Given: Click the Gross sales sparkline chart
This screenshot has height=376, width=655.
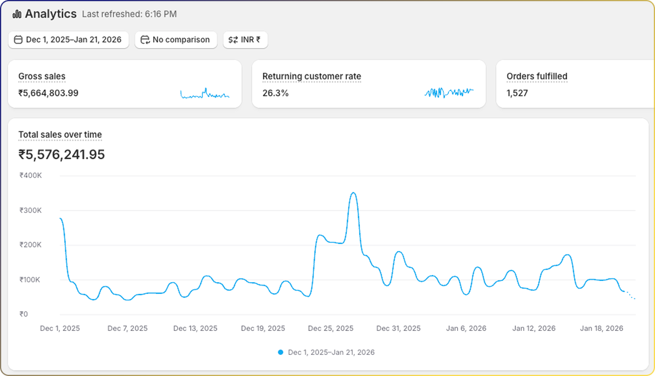Looking at the screenshot, I should tap(204, 93).
